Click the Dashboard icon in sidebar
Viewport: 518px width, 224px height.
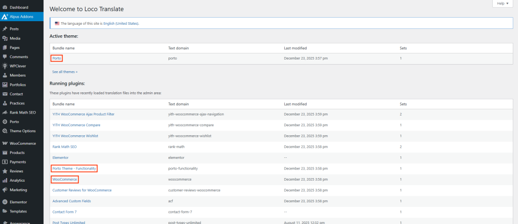coord(5,8)
